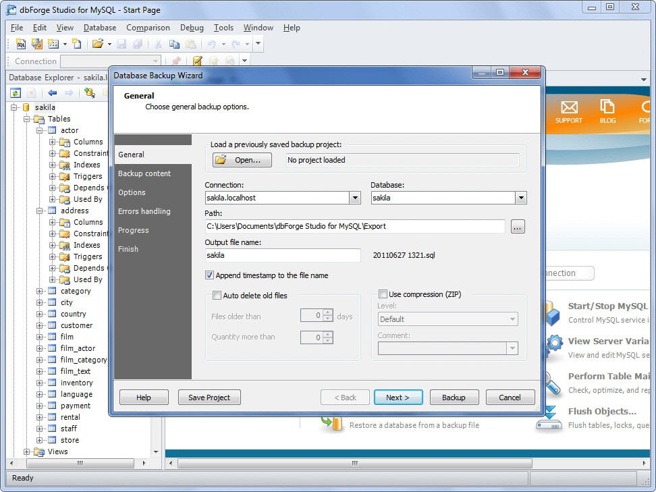This screenshot has width=656, height=492.
Task: Click the Copy icon in the main toolbar
Action: [174, 43]
